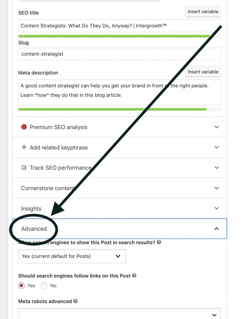Click Insert variable above Meta description
This screenshot has height=319, width=247.
203,72
